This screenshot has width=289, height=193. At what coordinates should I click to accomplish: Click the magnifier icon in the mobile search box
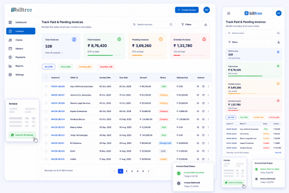tap(278, 33)
